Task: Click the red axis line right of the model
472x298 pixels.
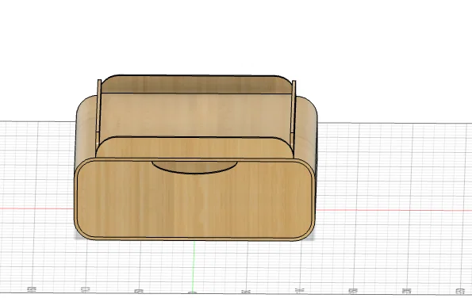Action: click(x=393, y=210)
